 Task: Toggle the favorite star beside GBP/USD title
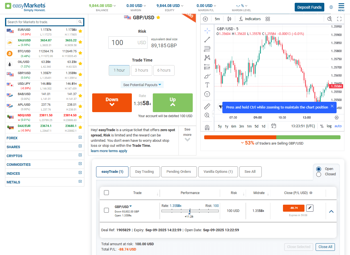click(x=158, y=17)
